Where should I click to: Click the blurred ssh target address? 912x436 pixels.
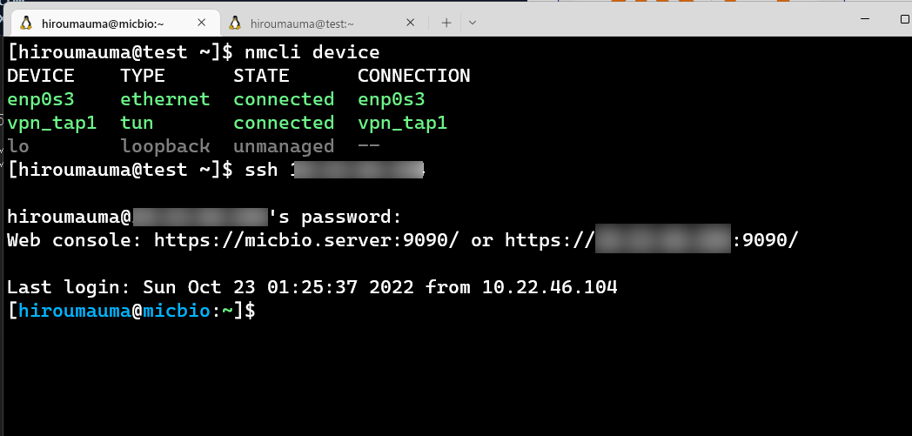coord(358,170)
